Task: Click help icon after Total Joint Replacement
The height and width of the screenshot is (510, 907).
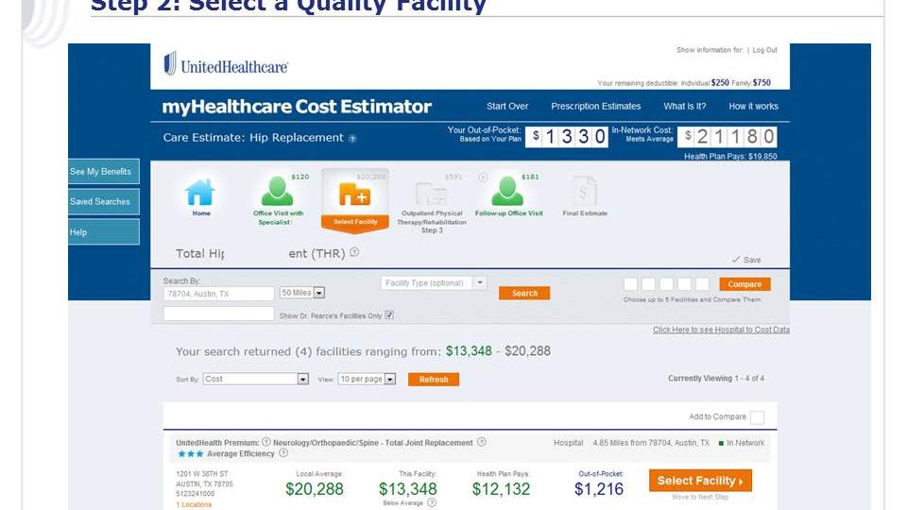Action: pos(481,442)
